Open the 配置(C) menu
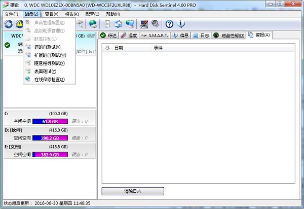 point(92,14)
